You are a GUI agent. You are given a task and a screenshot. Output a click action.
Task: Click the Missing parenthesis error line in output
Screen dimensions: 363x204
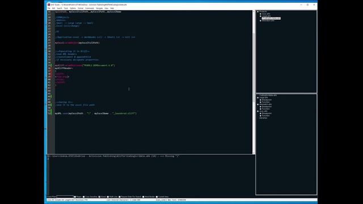click(113, 156)
